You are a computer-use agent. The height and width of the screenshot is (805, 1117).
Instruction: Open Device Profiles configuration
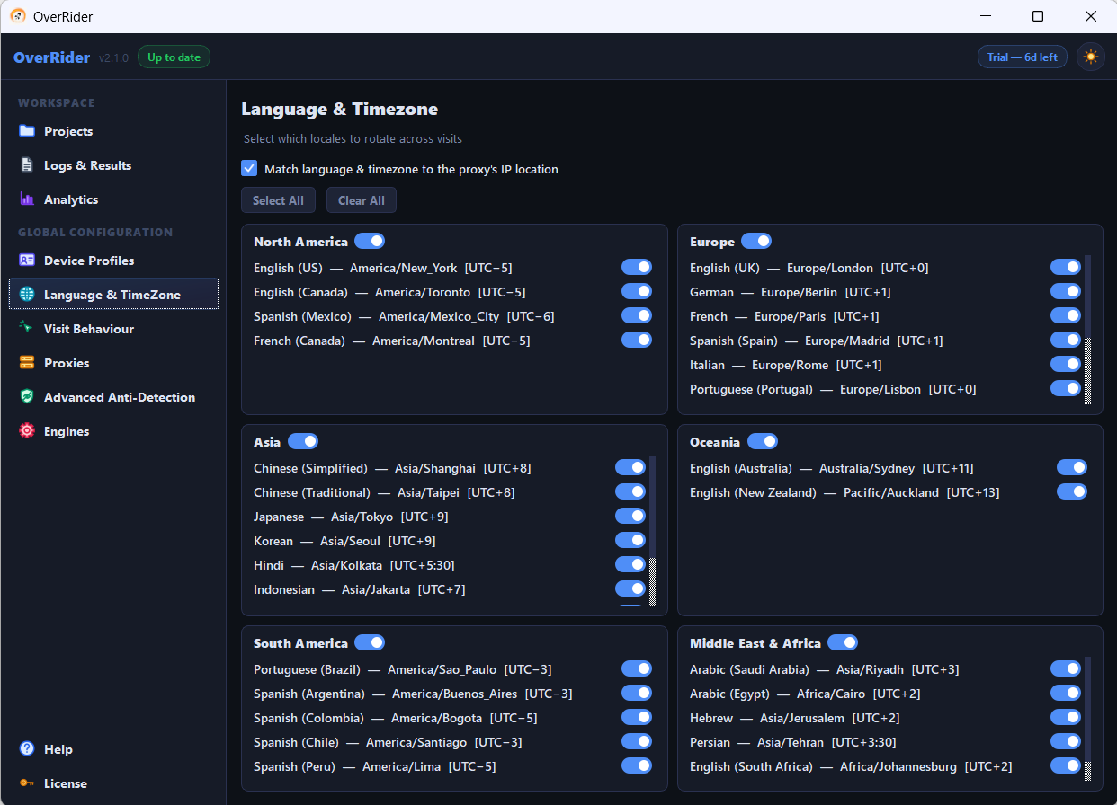113,261
